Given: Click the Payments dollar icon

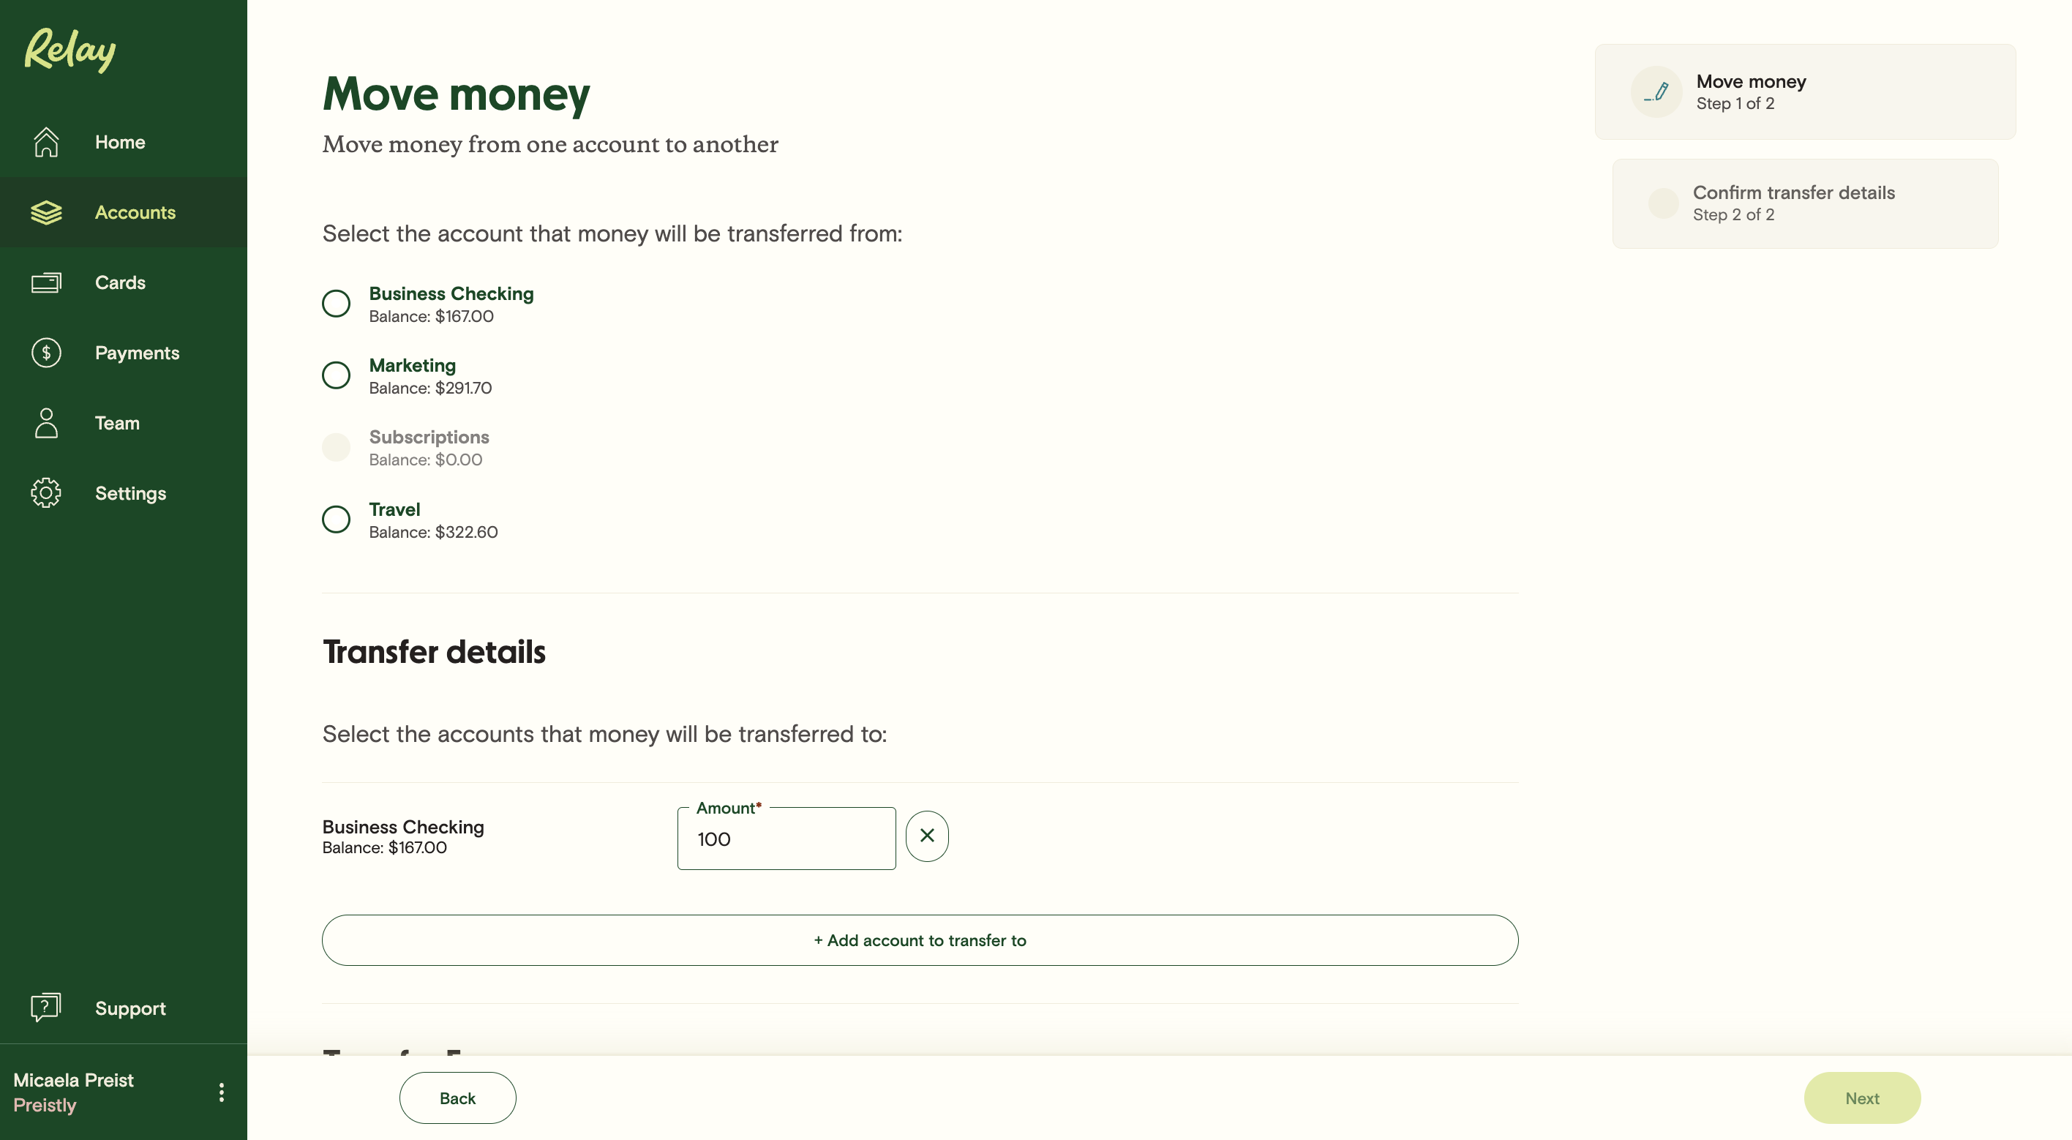Looking at the screenshot, I should click(x=46, y=353).
